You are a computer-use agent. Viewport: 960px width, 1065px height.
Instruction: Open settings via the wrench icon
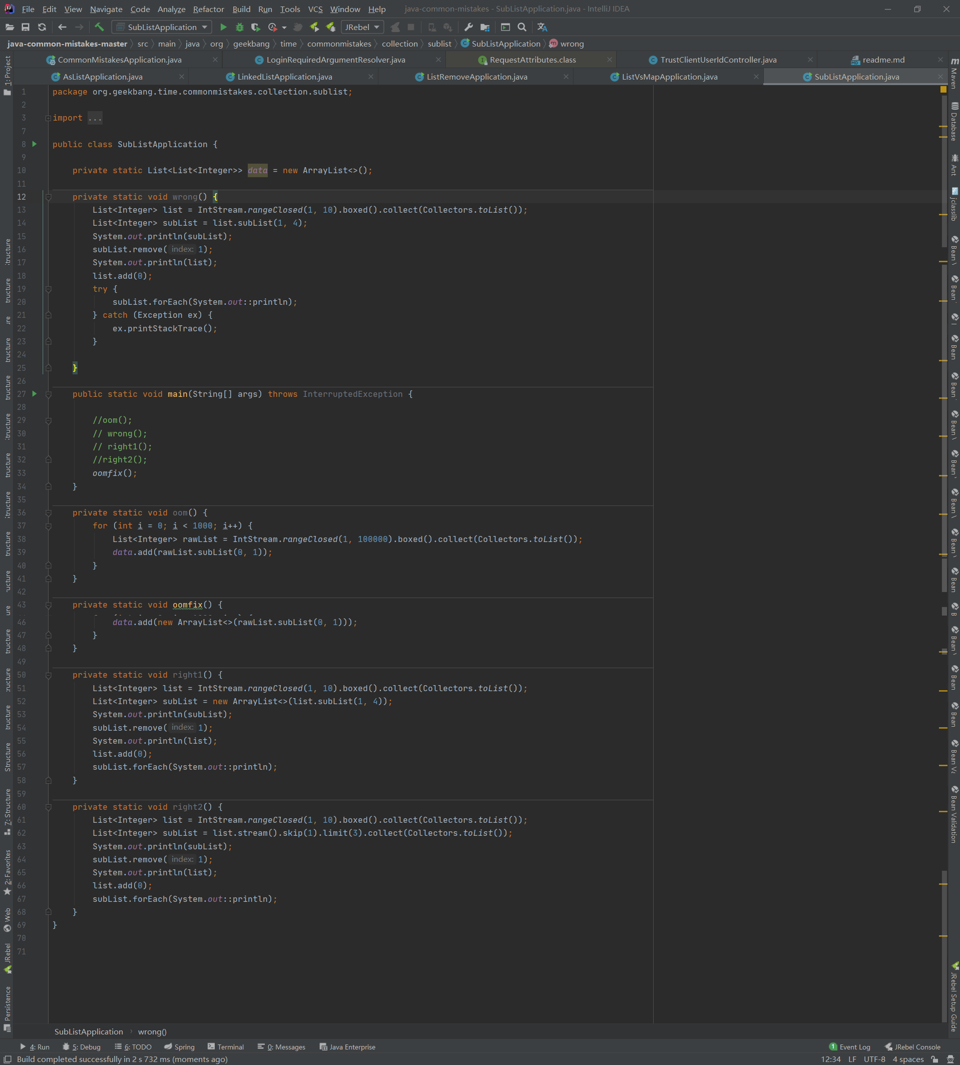(x=468, y=28)
